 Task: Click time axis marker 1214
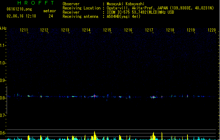click(x=86, y=30)
